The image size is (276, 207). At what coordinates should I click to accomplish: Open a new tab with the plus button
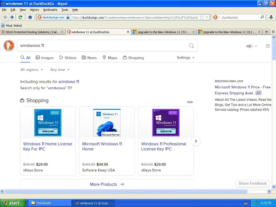point(267,32)
